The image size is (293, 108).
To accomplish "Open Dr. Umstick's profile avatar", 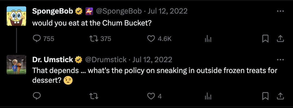I will pos(16,65).
